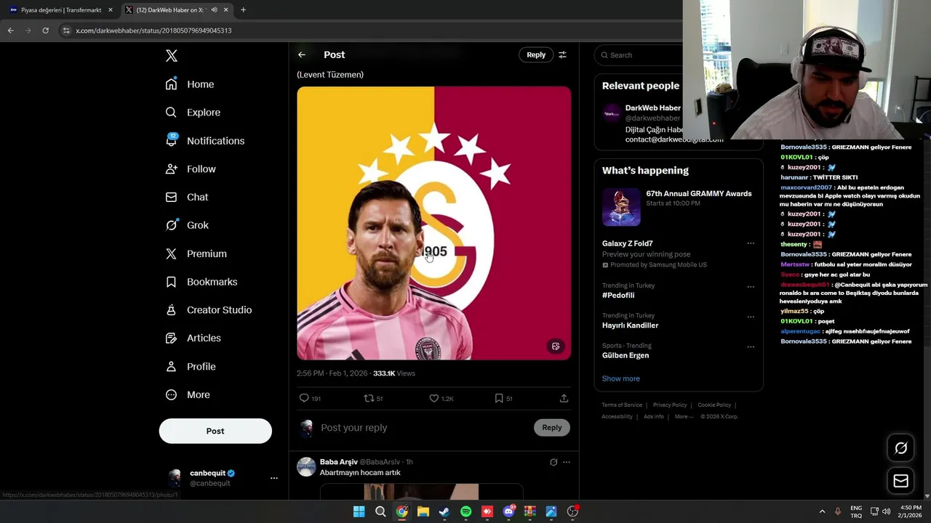This screenshot has height=523, width=931.
Task: Click the Articles icon in sidebar
Action: (171, 338)
